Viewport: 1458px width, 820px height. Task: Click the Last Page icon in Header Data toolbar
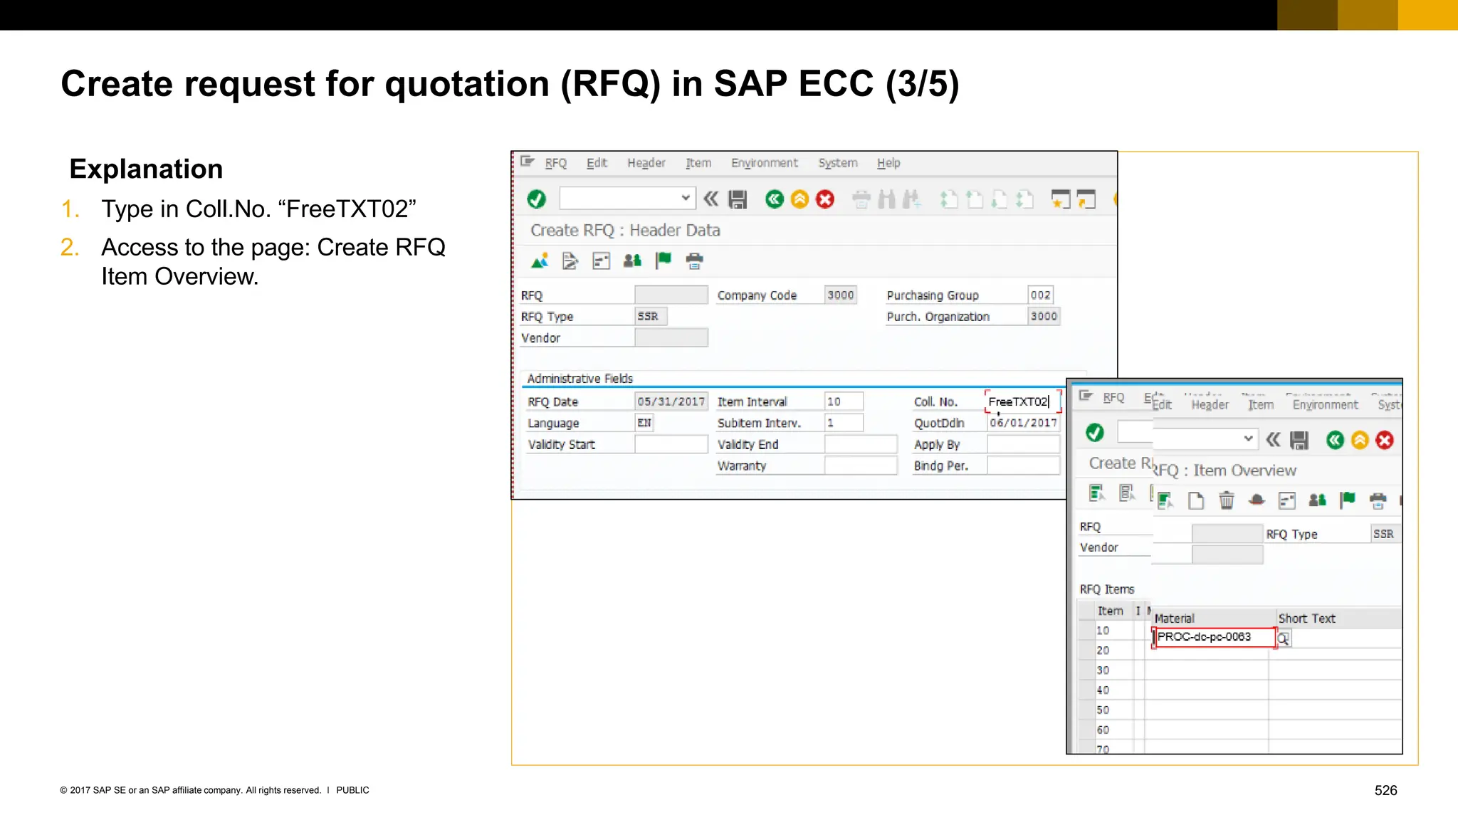[1024, 199]
